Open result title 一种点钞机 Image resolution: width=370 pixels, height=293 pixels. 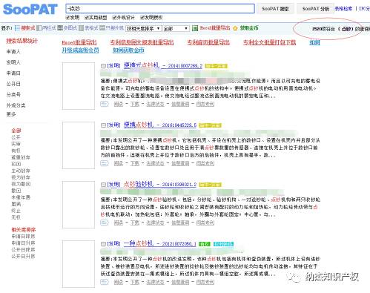tap(139, 243)
